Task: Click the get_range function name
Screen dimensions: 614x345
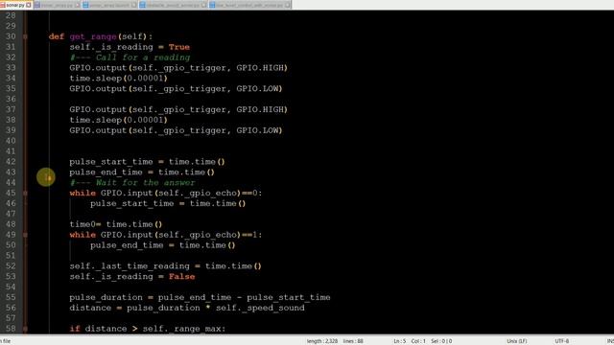Action: [93, 36]
